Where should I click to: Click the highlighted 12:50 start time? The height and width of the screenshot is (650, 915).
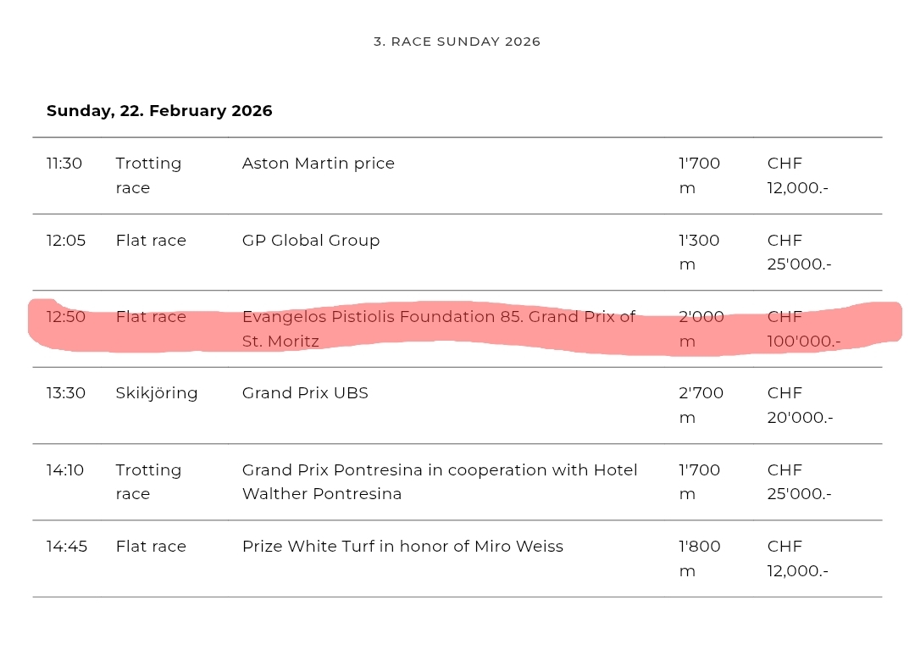click(65, 317)
